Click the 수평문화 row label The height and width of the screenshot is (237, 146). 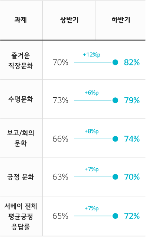pyautogui.click(x=20, y=99)
